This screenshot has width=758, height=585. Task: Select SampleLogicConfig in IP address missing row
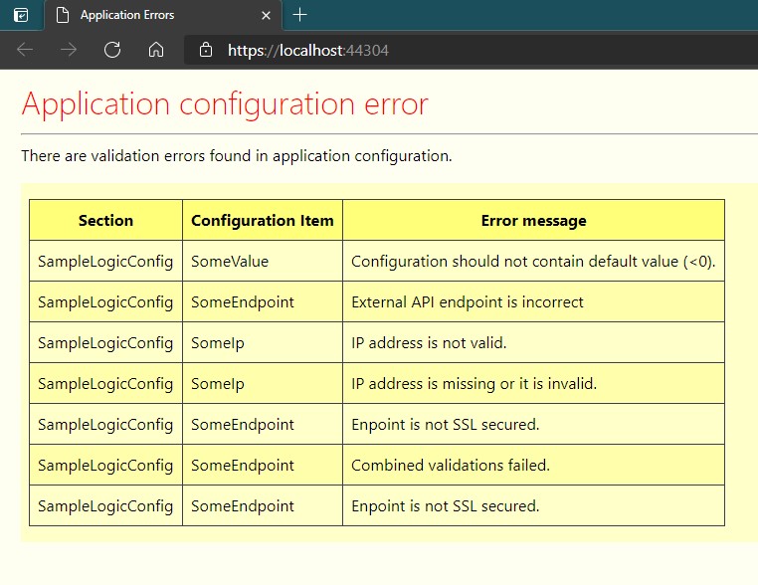click(105, 383)
